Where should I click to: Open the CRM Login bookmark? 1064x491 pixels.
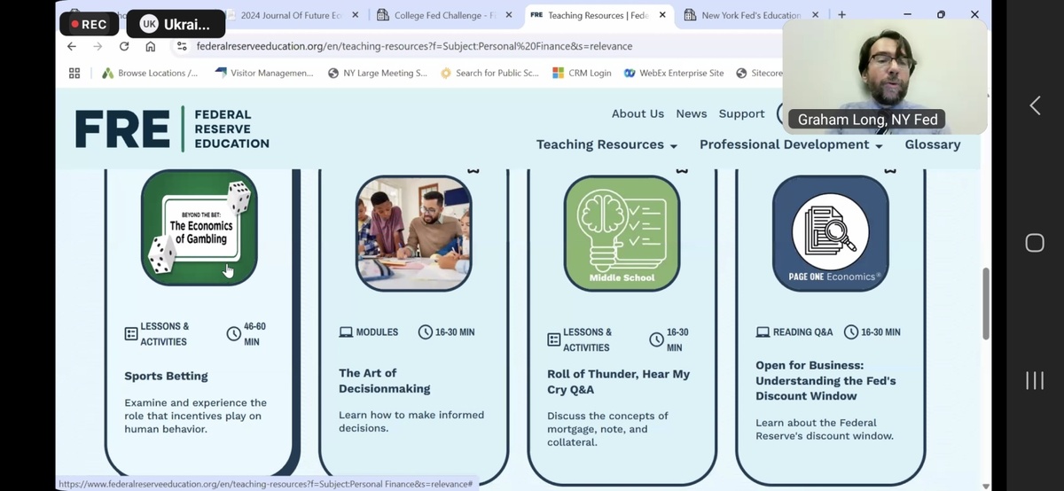[582, 74]
